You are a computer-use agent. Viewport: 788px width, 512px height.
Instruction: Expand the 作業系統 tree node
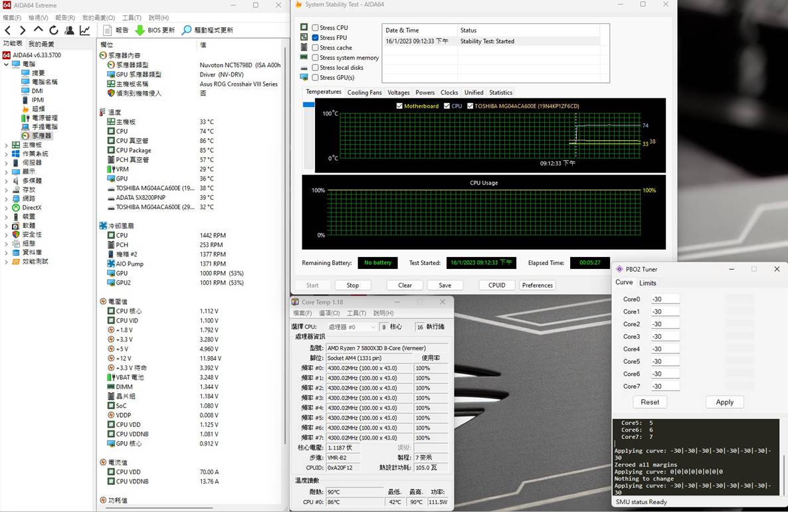[x=6, y=154]
